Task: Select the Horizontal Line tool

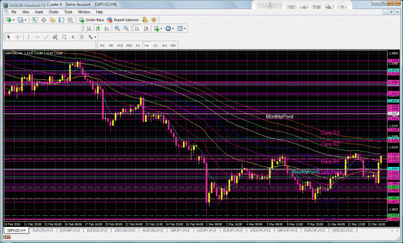Action: pyautogui.click(x=37, y=37)
